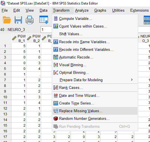Screen dimensions: 150x142
Task: Click PGWB_2 cell in row 5
Action: 34,69
